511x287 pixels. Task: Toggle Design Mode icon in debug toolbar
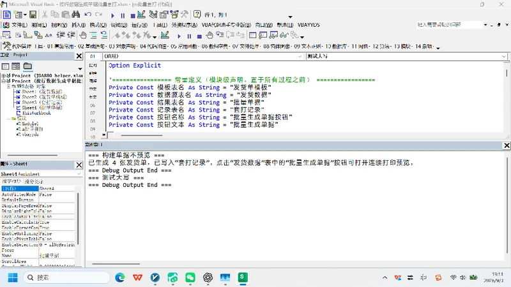click(165, 35)
